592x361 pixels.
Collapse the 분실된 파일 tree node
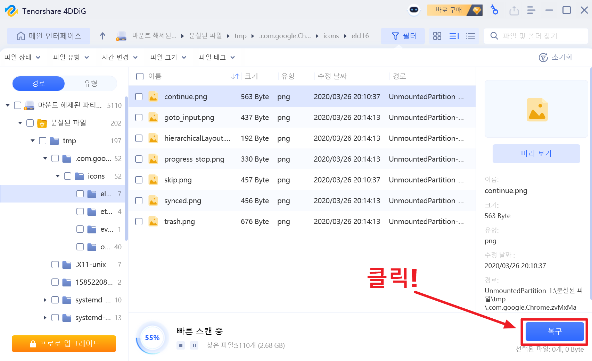coord(20,123)
